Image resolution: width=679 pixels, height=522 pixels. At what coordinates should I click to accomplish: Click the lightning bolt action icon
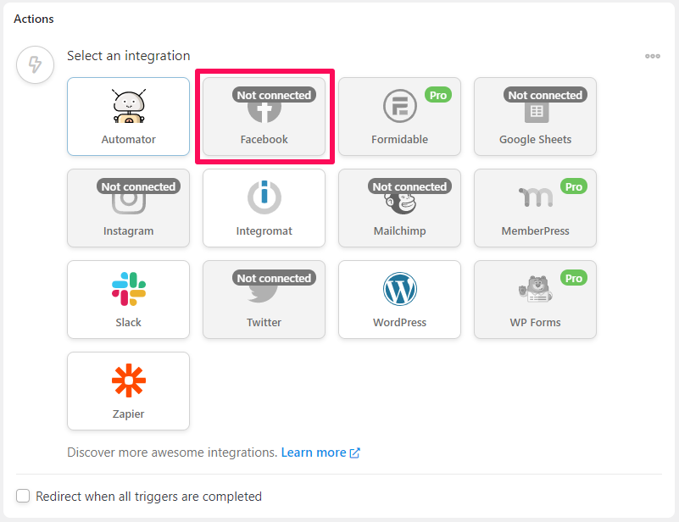tap(35, 65)
